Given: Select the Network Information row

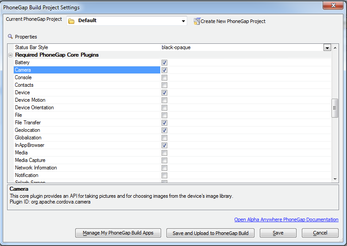Looking at the screenshot, I should click(x=36, y=168).
